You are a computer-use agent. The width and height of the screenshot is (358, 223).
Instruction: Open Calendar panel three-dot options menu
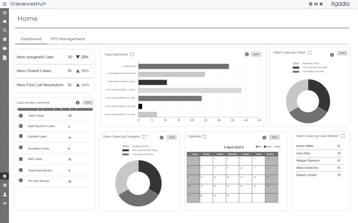tap(274, 137)
